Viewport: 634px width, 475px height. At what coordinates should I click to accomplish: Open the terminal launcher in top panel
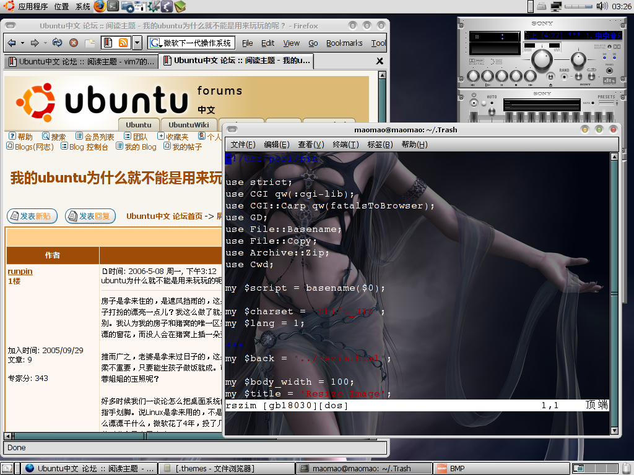(113, 6)
